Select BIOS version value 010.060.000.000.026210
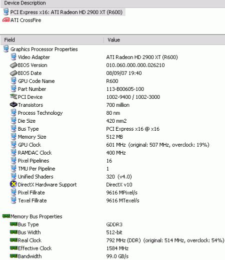Image resolution: width=225 pixels, height=260 pixels. click(x=135, y=65)
